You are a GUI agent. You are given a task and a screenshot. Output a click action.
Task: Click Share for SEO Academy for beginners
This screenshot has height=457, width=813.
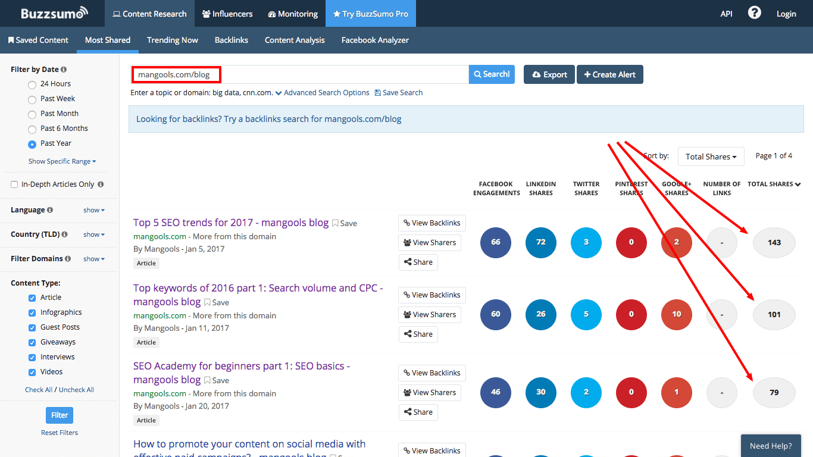point(418,412)
